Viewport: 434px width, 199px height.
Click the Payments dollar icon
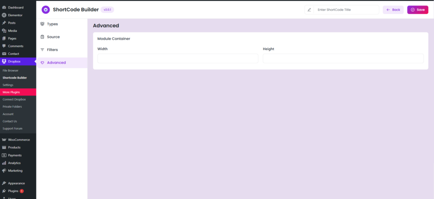point(4,155)
